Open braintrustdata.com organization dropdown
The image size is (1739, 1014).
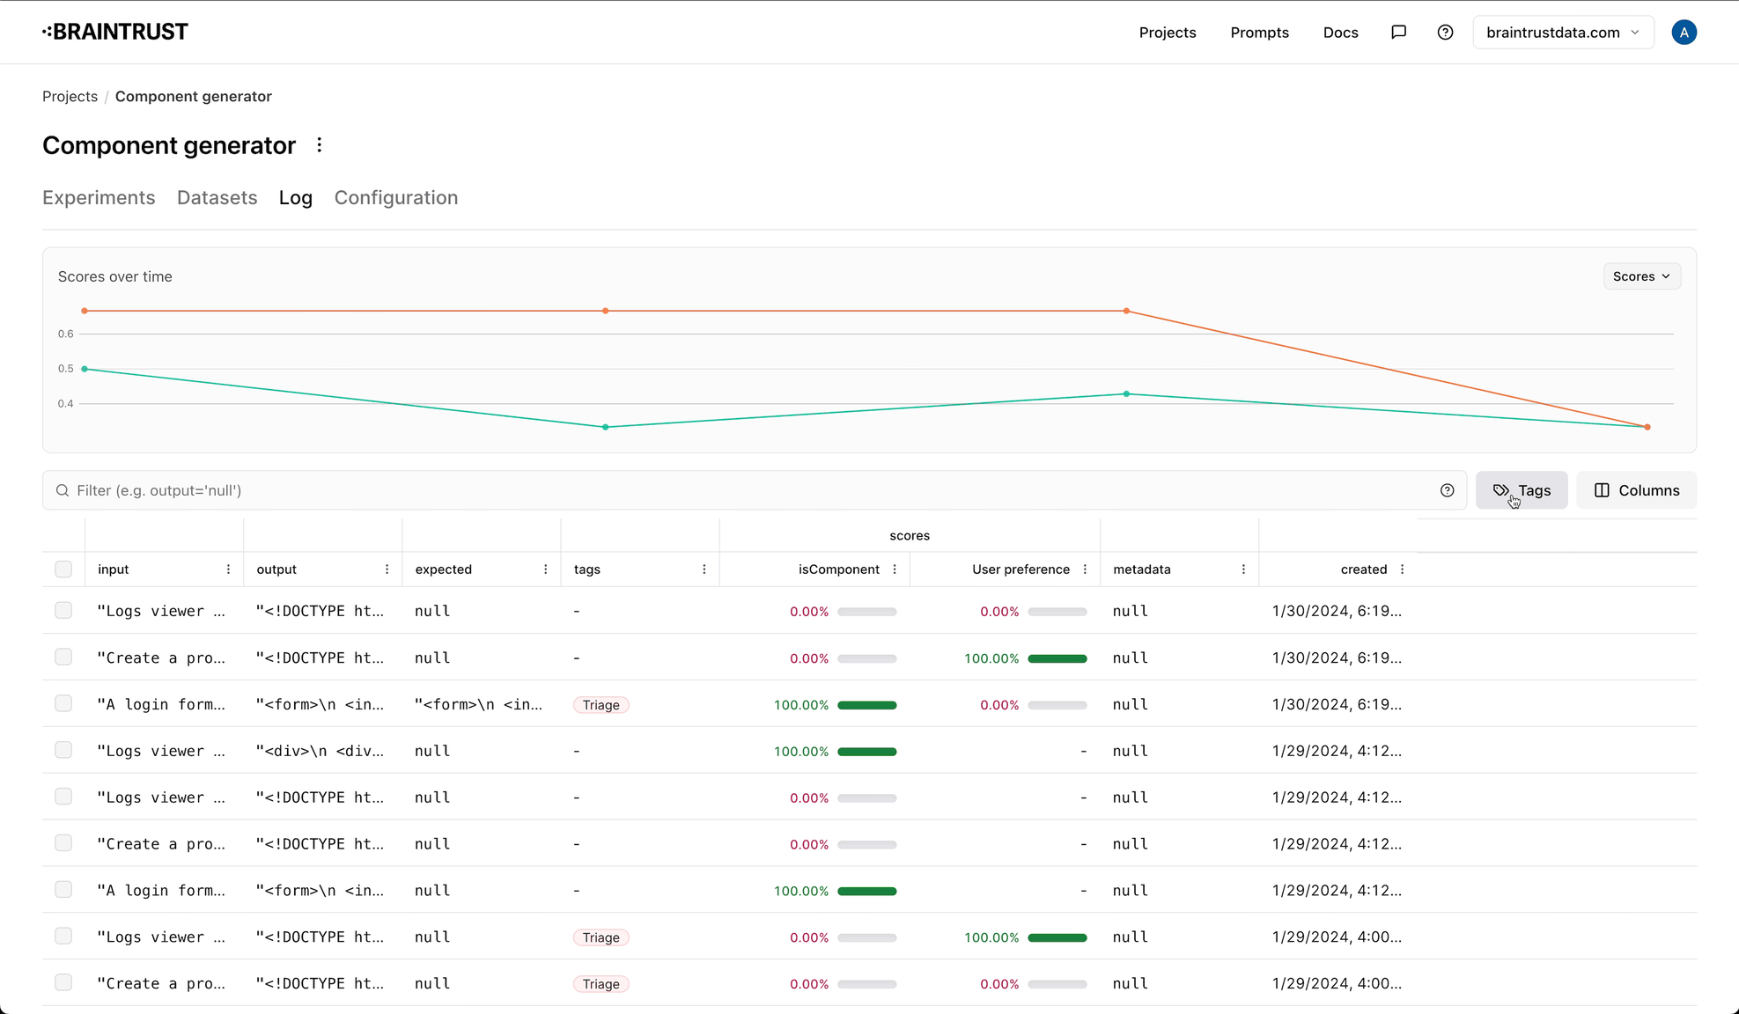coord(1562,33)
